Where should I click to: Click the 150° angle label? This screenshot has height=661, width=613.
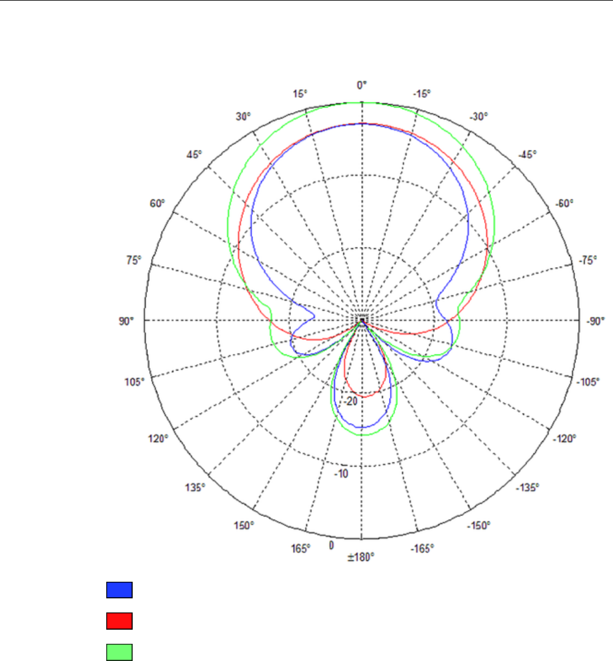pos(244,526)
